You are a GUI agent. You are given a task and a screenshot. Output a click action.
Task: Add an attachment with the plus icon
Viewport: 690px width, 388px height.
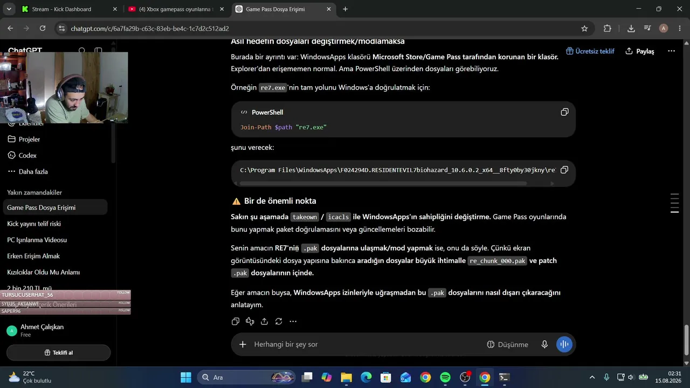(x=243, y=344)
